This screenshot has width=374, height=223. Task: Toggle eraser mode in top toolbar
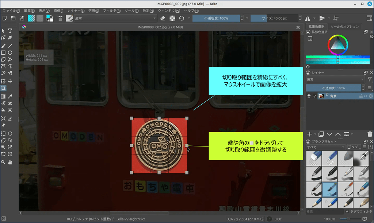tap(163, 18)
